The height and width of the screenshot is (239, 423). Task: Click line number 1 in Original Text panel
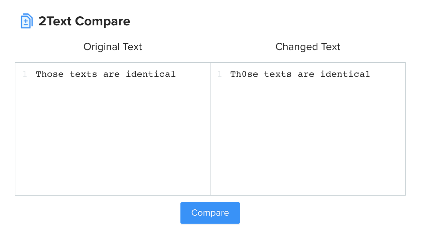(25, 74)
